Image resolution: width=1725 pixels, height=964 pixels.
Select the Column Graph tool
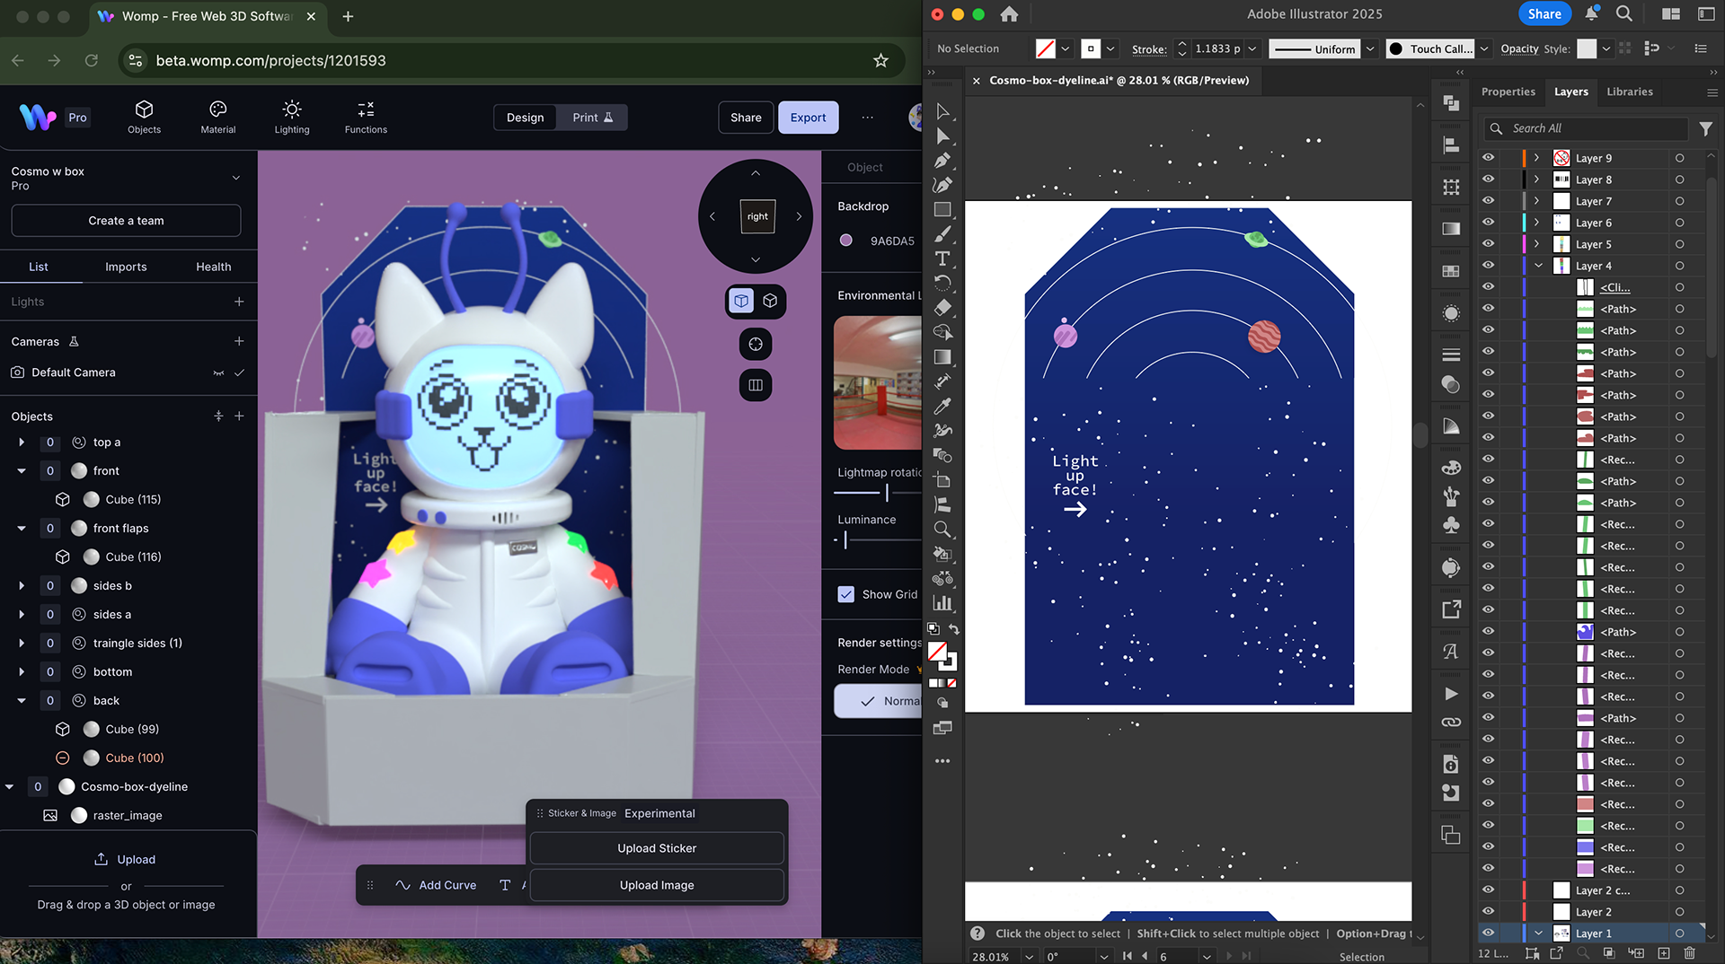click(x=942, y=603)
